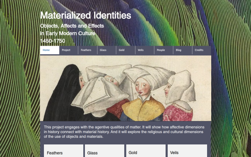251x157 pixels.
Task: Click the '1450-1750' date line
Action: coord(53,41)
